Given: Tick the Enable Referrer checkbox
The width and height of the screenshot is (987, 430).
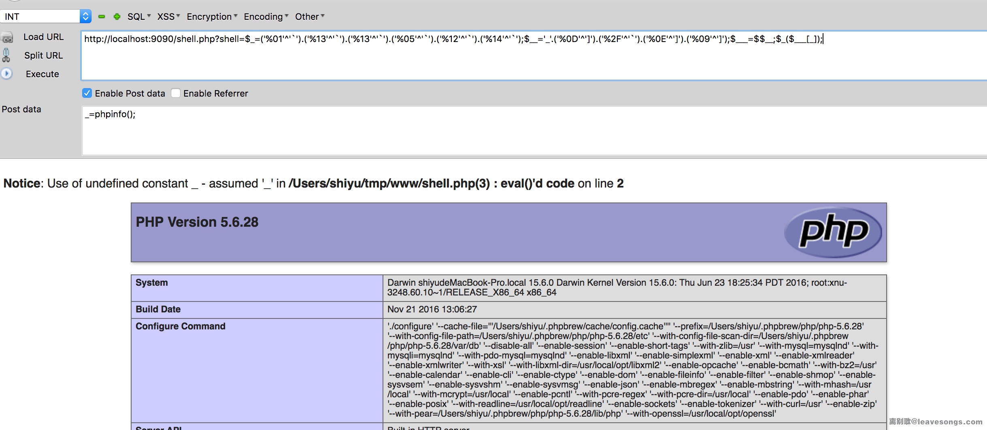Looking at the screenshot, I should [176, 93].
